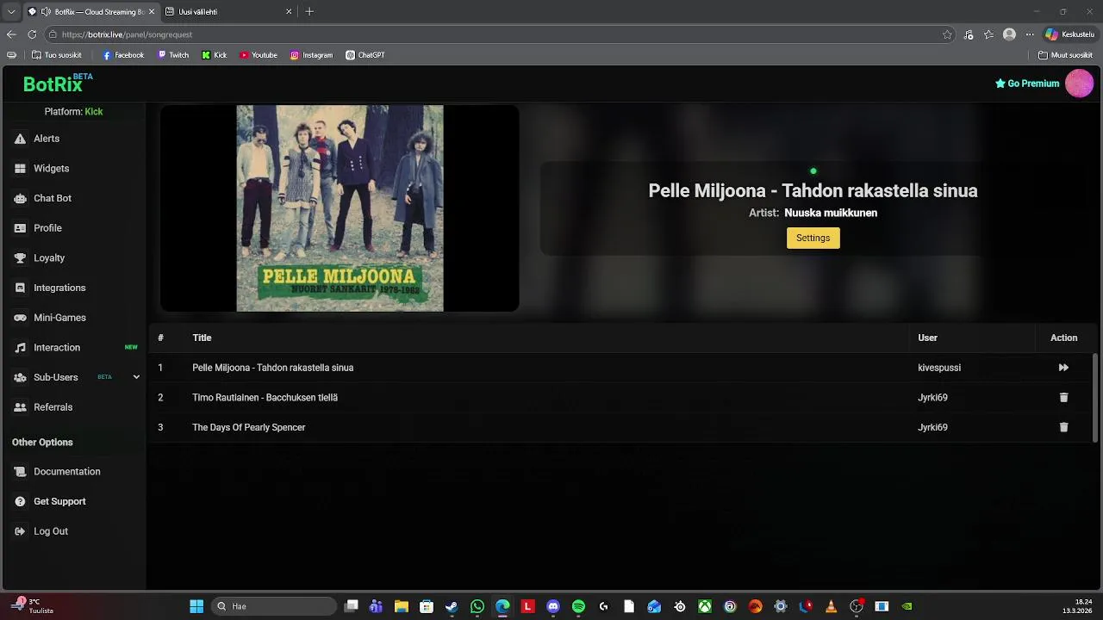Click the Get Support help icon
The width and height of the screenshot is (1103, 620).
pyautogui.click(x=20, y=501)
